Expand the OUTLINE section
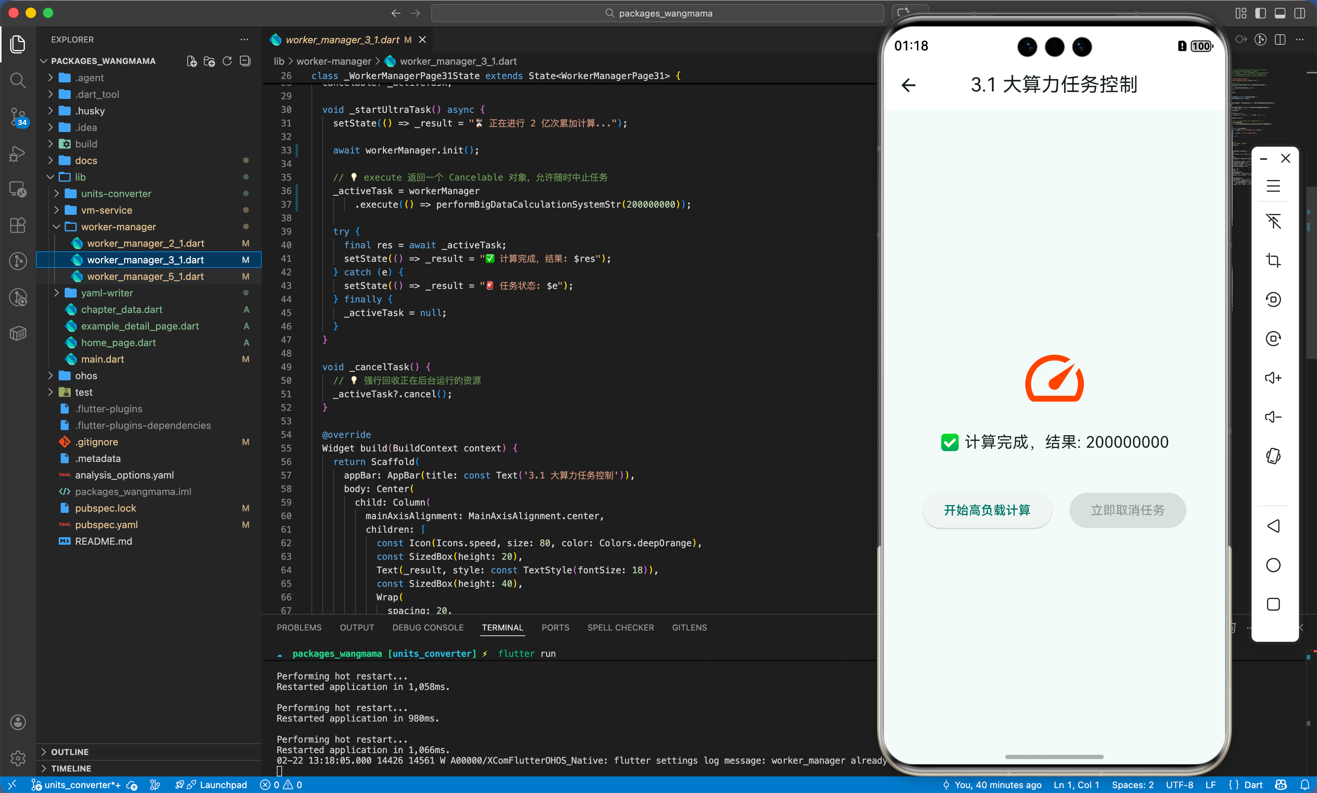Screen dimensions: 1317x793 (70, 751)
